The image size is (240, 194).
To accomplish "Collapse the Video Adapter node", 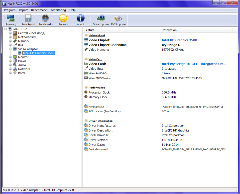I will pyautogui.click(x=10, y=49).
